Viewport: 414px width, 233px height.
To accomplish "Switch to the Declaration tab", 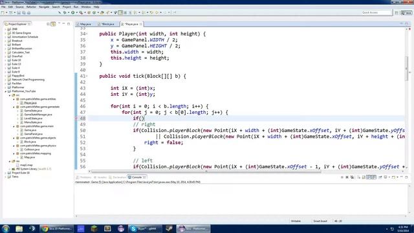I will [118, 177].
